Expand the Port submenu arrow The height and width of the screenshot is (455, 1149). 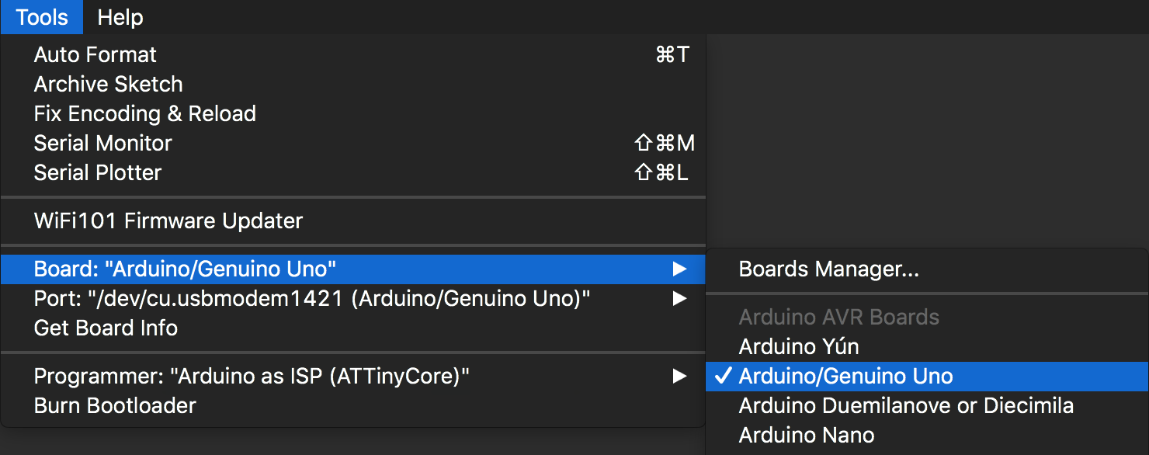tap(680, 299)
